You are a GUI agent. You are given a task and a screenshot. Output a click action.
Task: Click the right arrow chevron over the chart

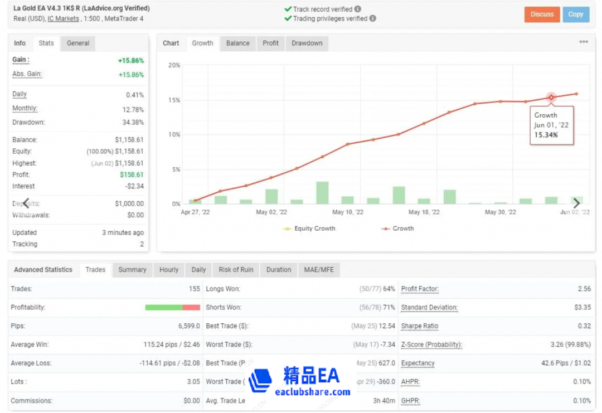point(576,203)
